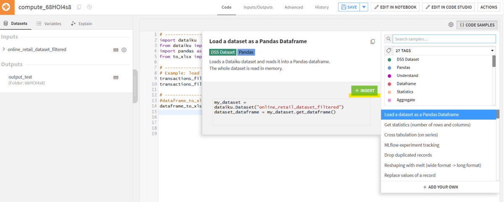504x202 pixels.
Task: Click the recipe name compute_68HOl4s8
Action: click(x=46, y=7)
